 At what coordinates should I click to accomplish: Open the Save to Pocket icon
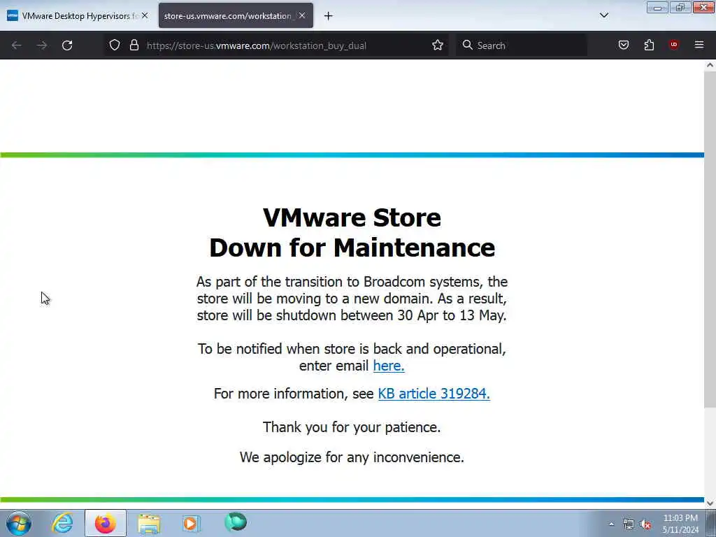pyautogui.click(x=623, y=45)
